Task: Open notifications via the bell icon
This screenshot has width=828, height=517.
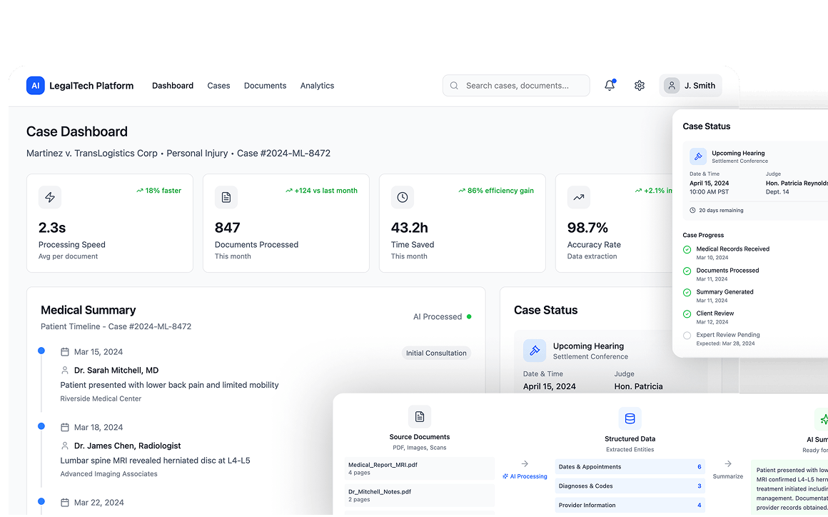Action: coord(610,85)
